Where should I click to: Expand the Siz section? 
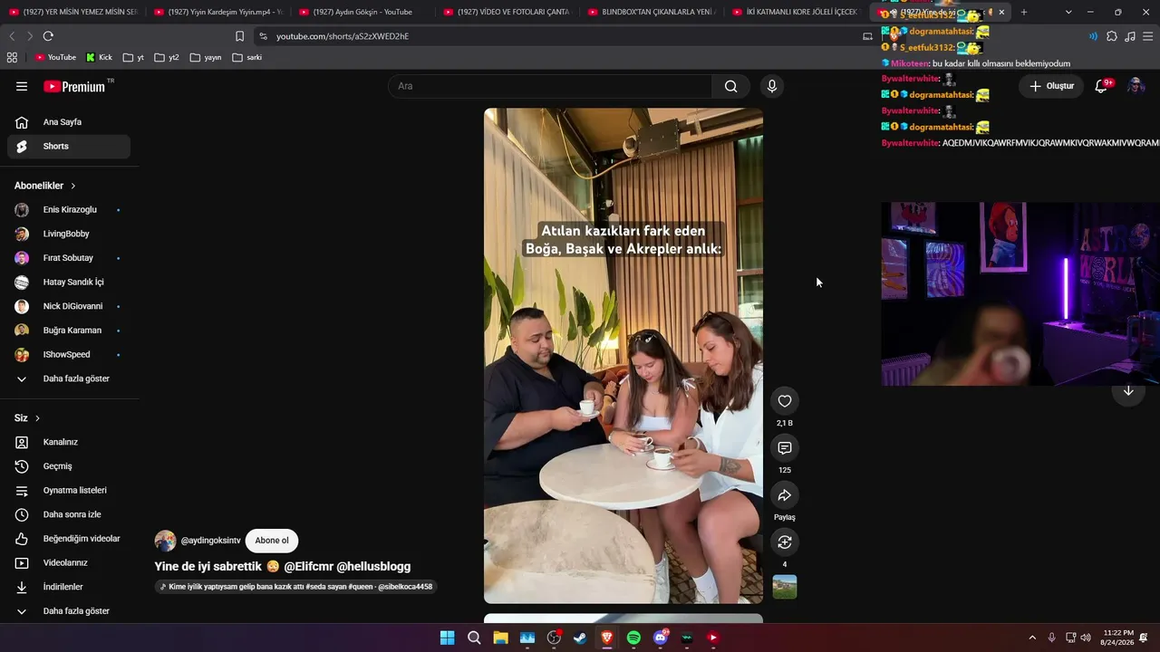(x=27, y=418)
